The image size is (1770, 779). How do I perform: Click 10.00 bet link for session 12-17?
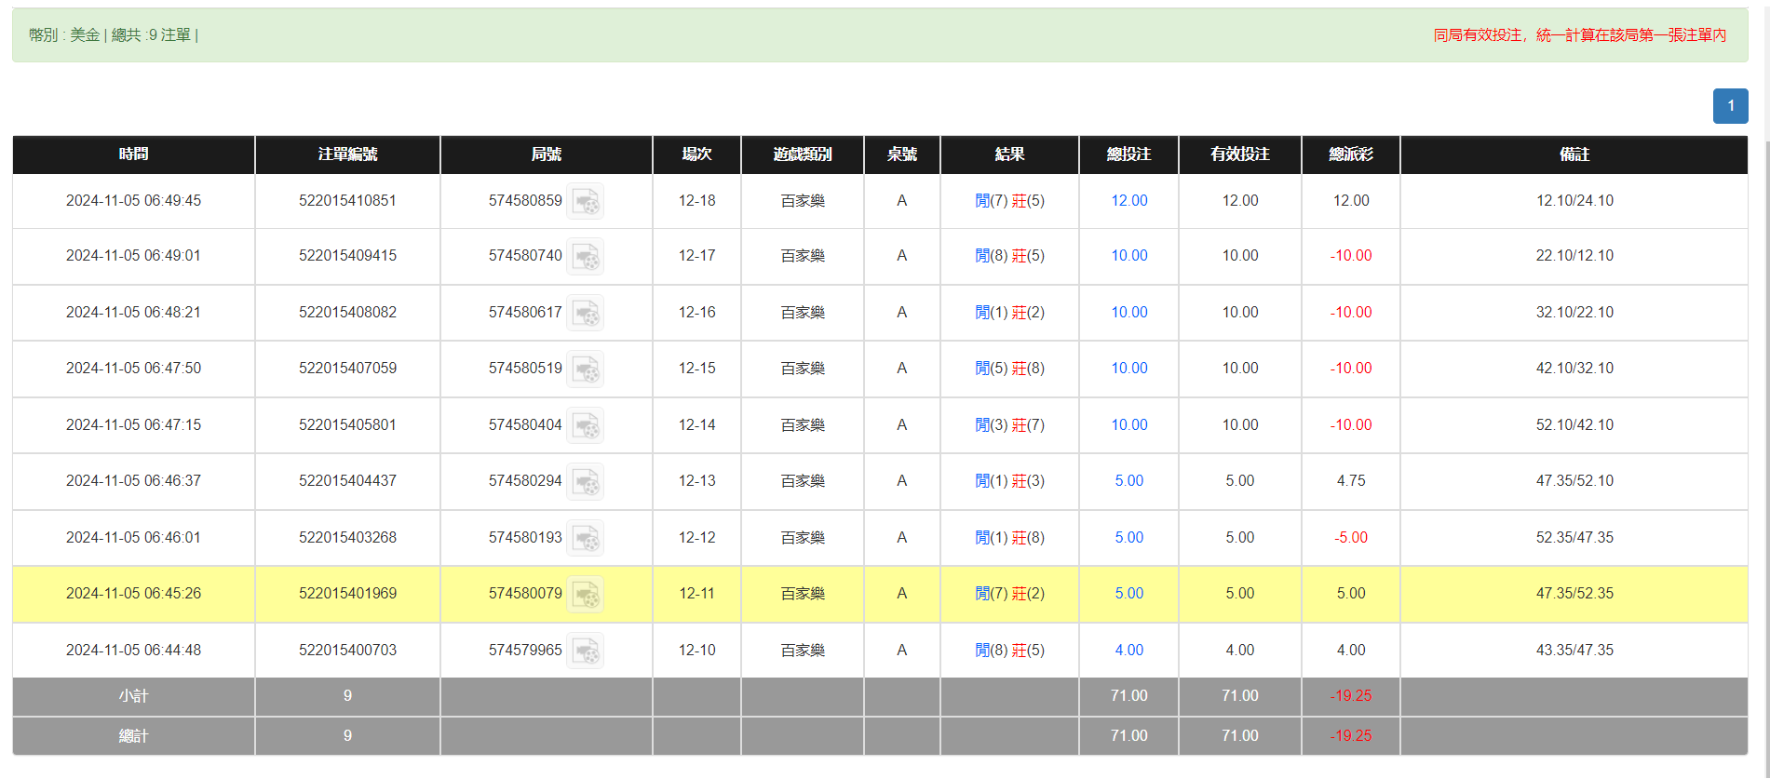click(x=1128, y=256)
